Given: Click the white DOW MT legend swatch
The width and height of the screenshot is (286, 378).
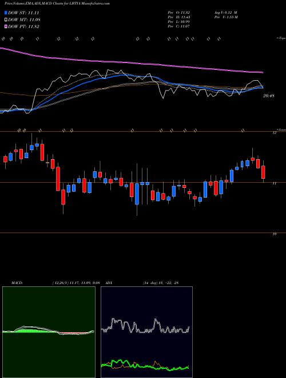Looking at the screenshot, I should (6, 20).
